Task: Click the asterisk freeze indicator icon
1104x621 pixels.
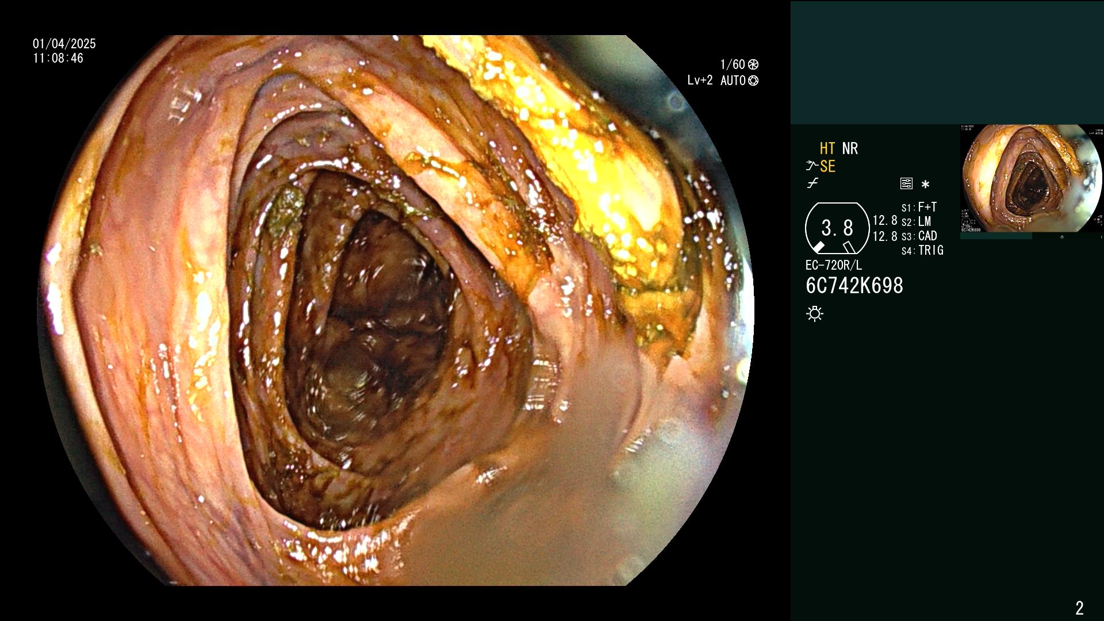Action: (x=925, y=185)
